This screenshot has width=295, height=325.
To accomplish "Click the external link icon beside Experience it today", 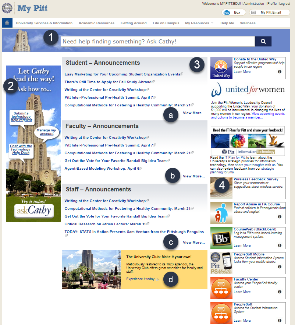I will 158,279.
